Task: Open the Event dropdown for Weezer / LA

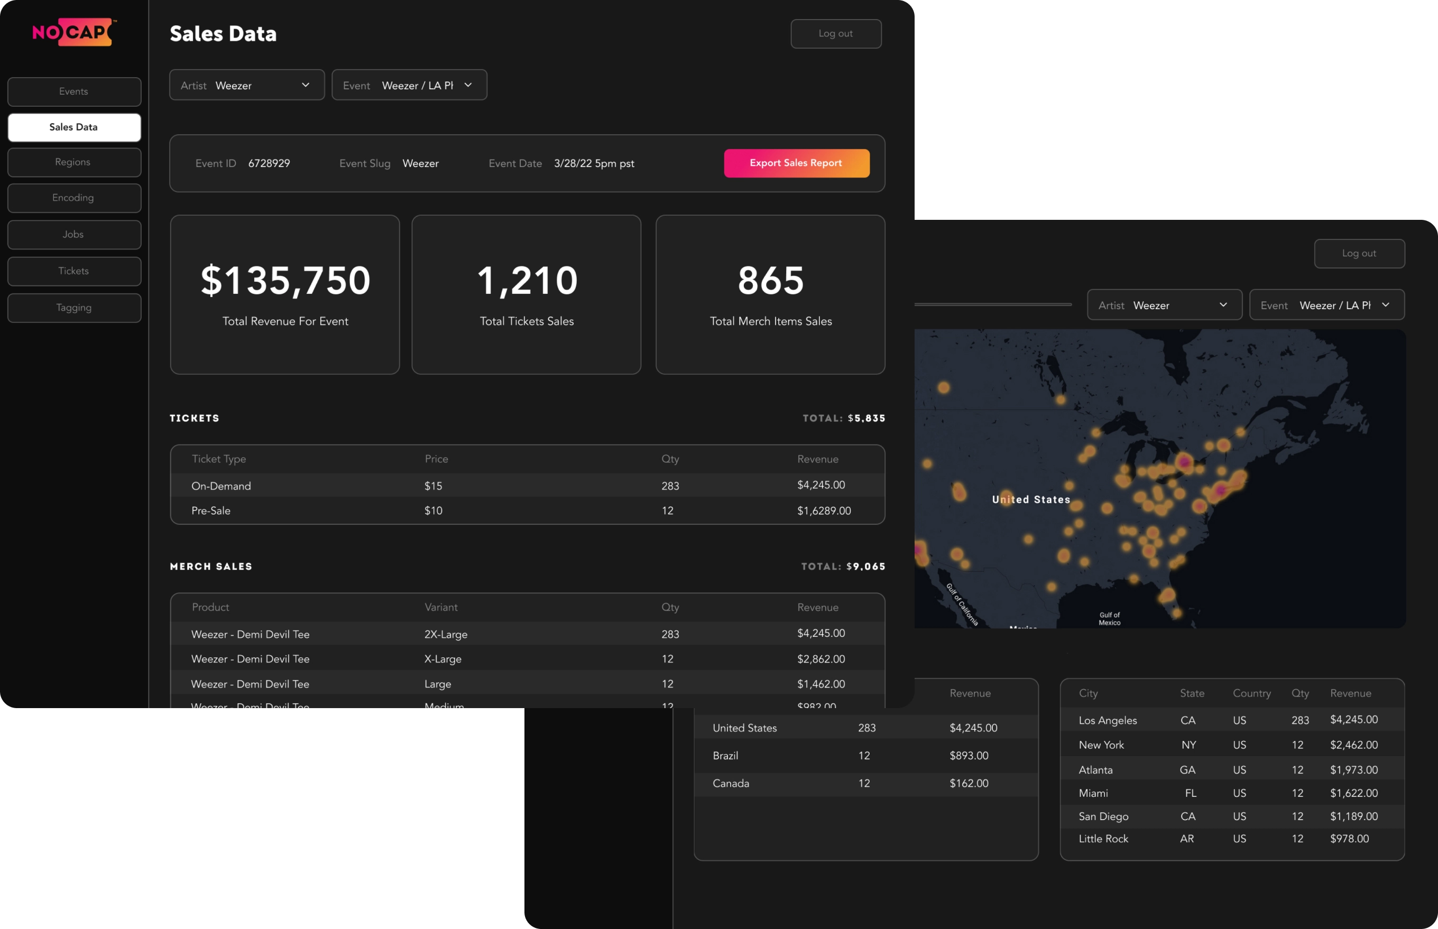Action: [409, 85]
